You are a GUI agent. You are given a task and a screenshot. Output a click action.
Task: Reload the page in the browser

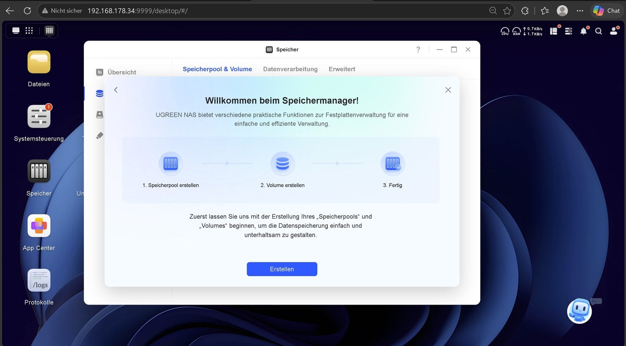(x=27, y=11)
